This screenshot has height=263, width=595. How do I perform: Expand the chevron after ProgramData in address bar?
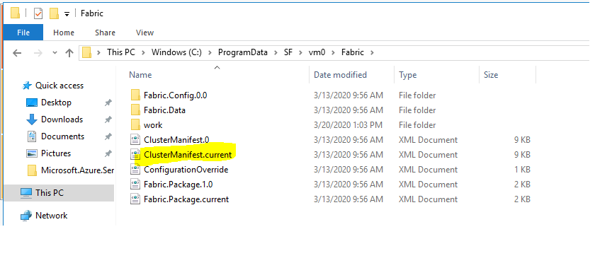tap(276, 53)
